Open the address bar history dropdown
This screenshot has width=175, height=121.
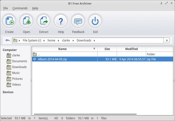[x=167, y=40]
